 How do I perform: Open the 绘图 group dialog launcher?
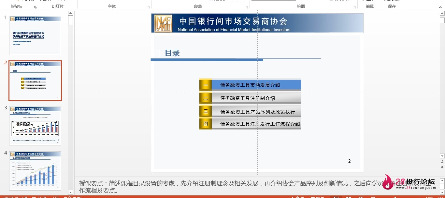pos(355,7)
